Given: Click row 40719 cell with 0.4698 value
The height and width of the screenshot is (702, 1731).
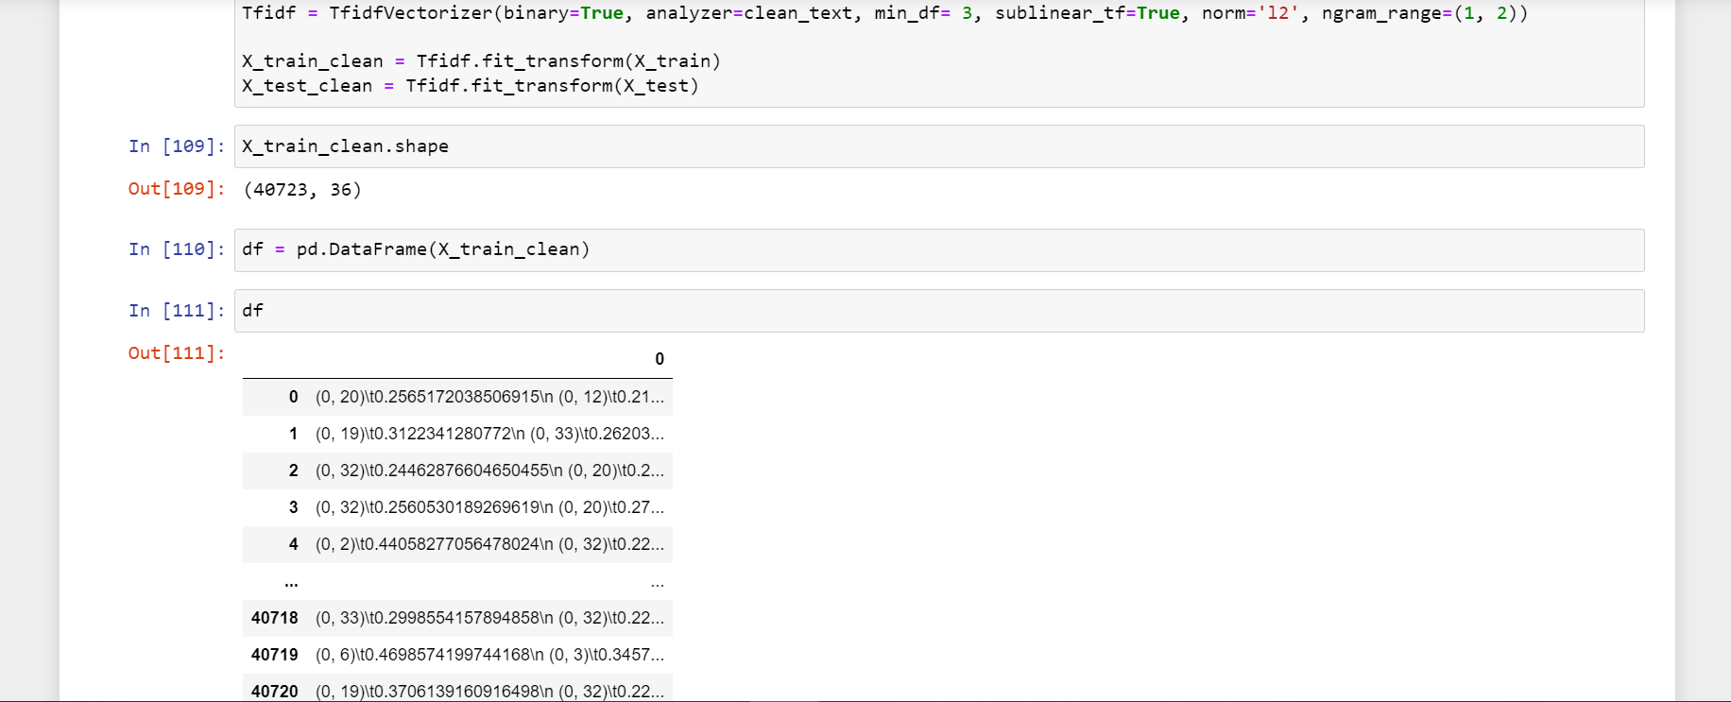Looking at the screenshot, I should 489,655.
